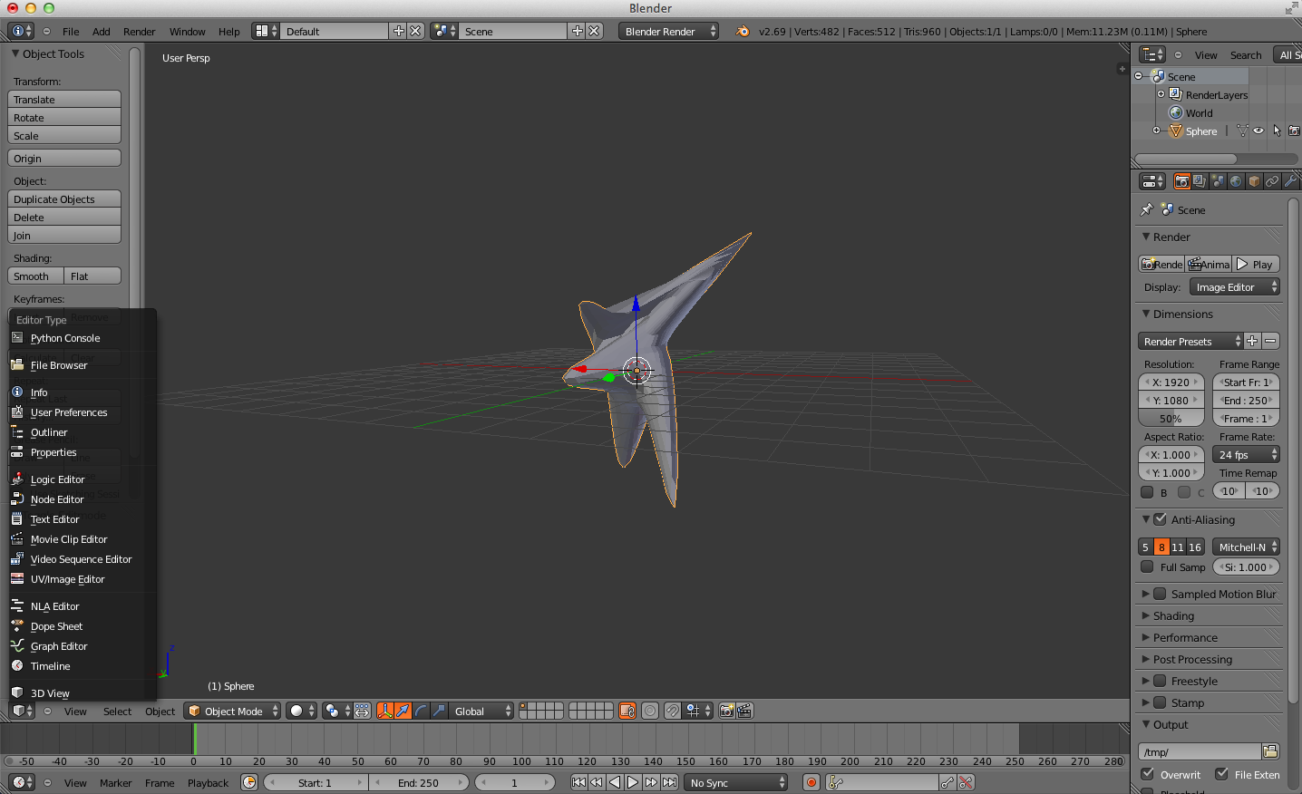Toggle the Overwrite checkbox
Screen dimensions: 1302x794
coord(1148,774)
